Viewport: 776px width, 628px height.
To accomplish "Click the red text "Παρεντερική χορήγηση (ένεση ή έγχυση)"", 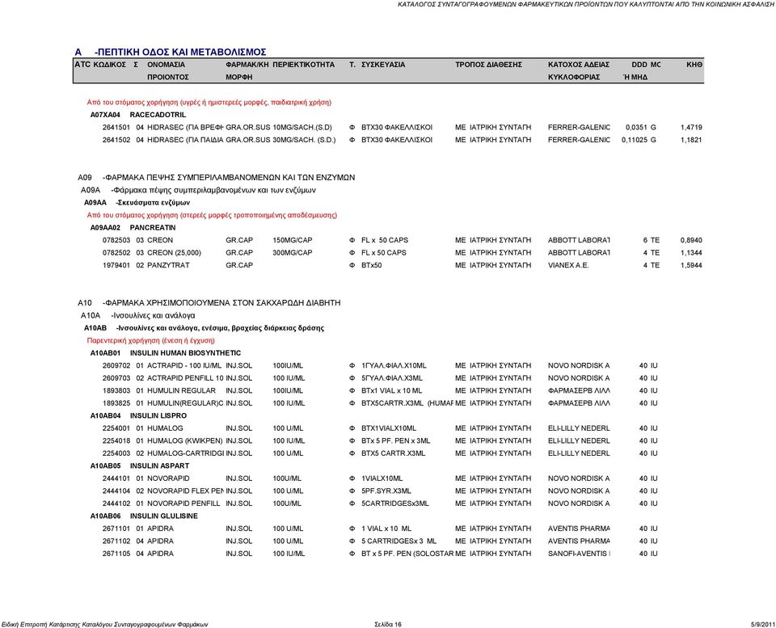I will (151, 340).
